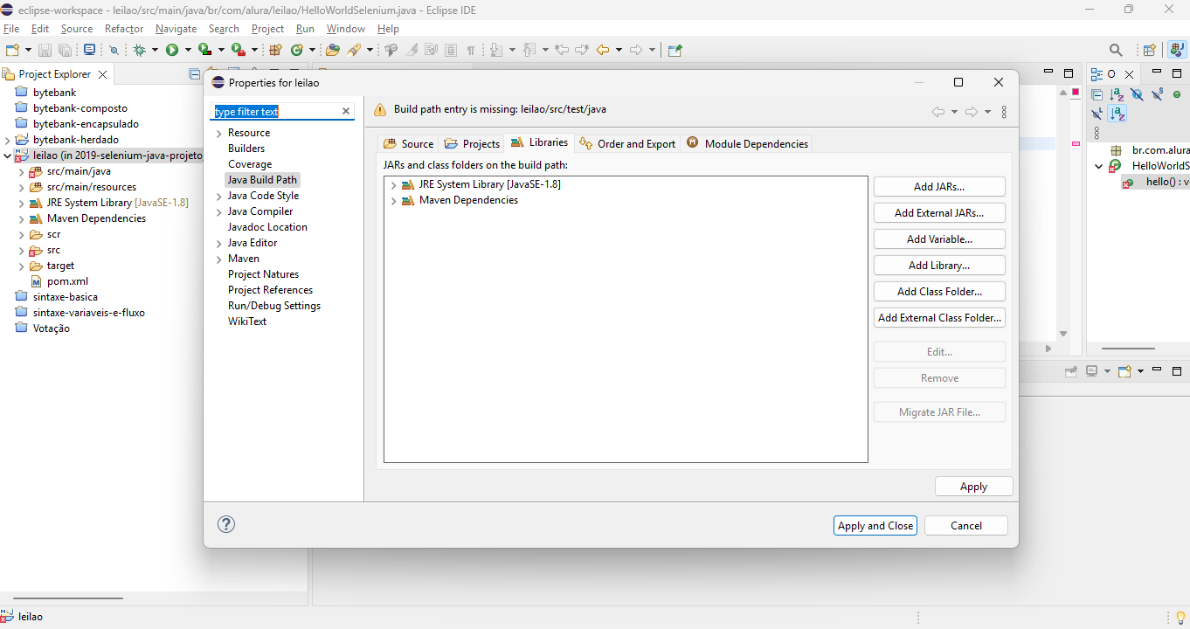Click the Add Class Folder... button
This screenshot has width=1190, height=629.
click(x=939, y=291)
